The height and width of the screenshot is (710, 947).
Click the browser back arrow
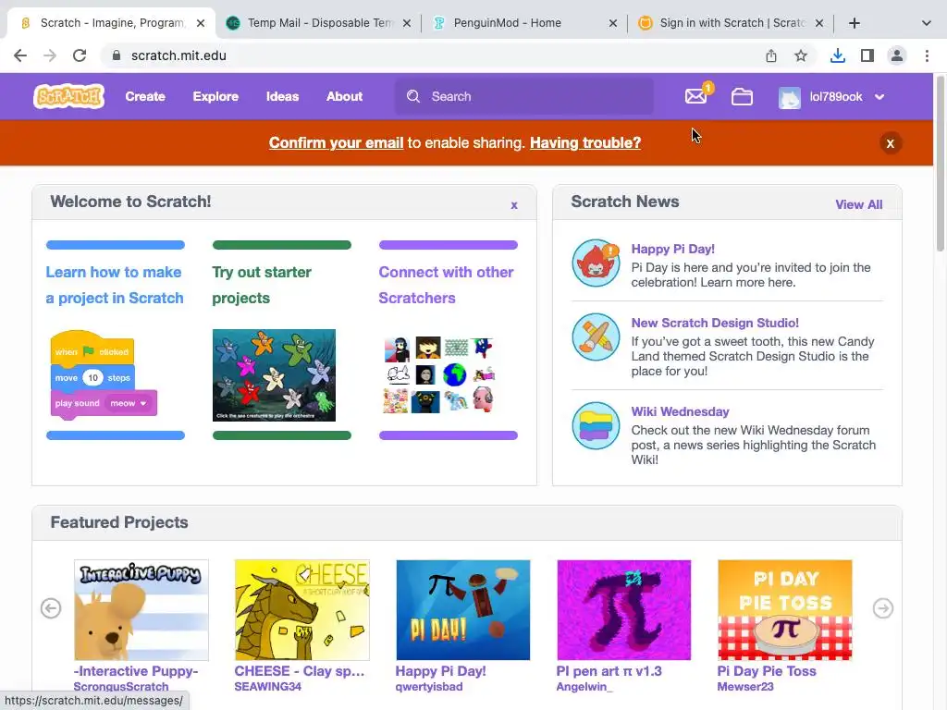click(20, 55)
